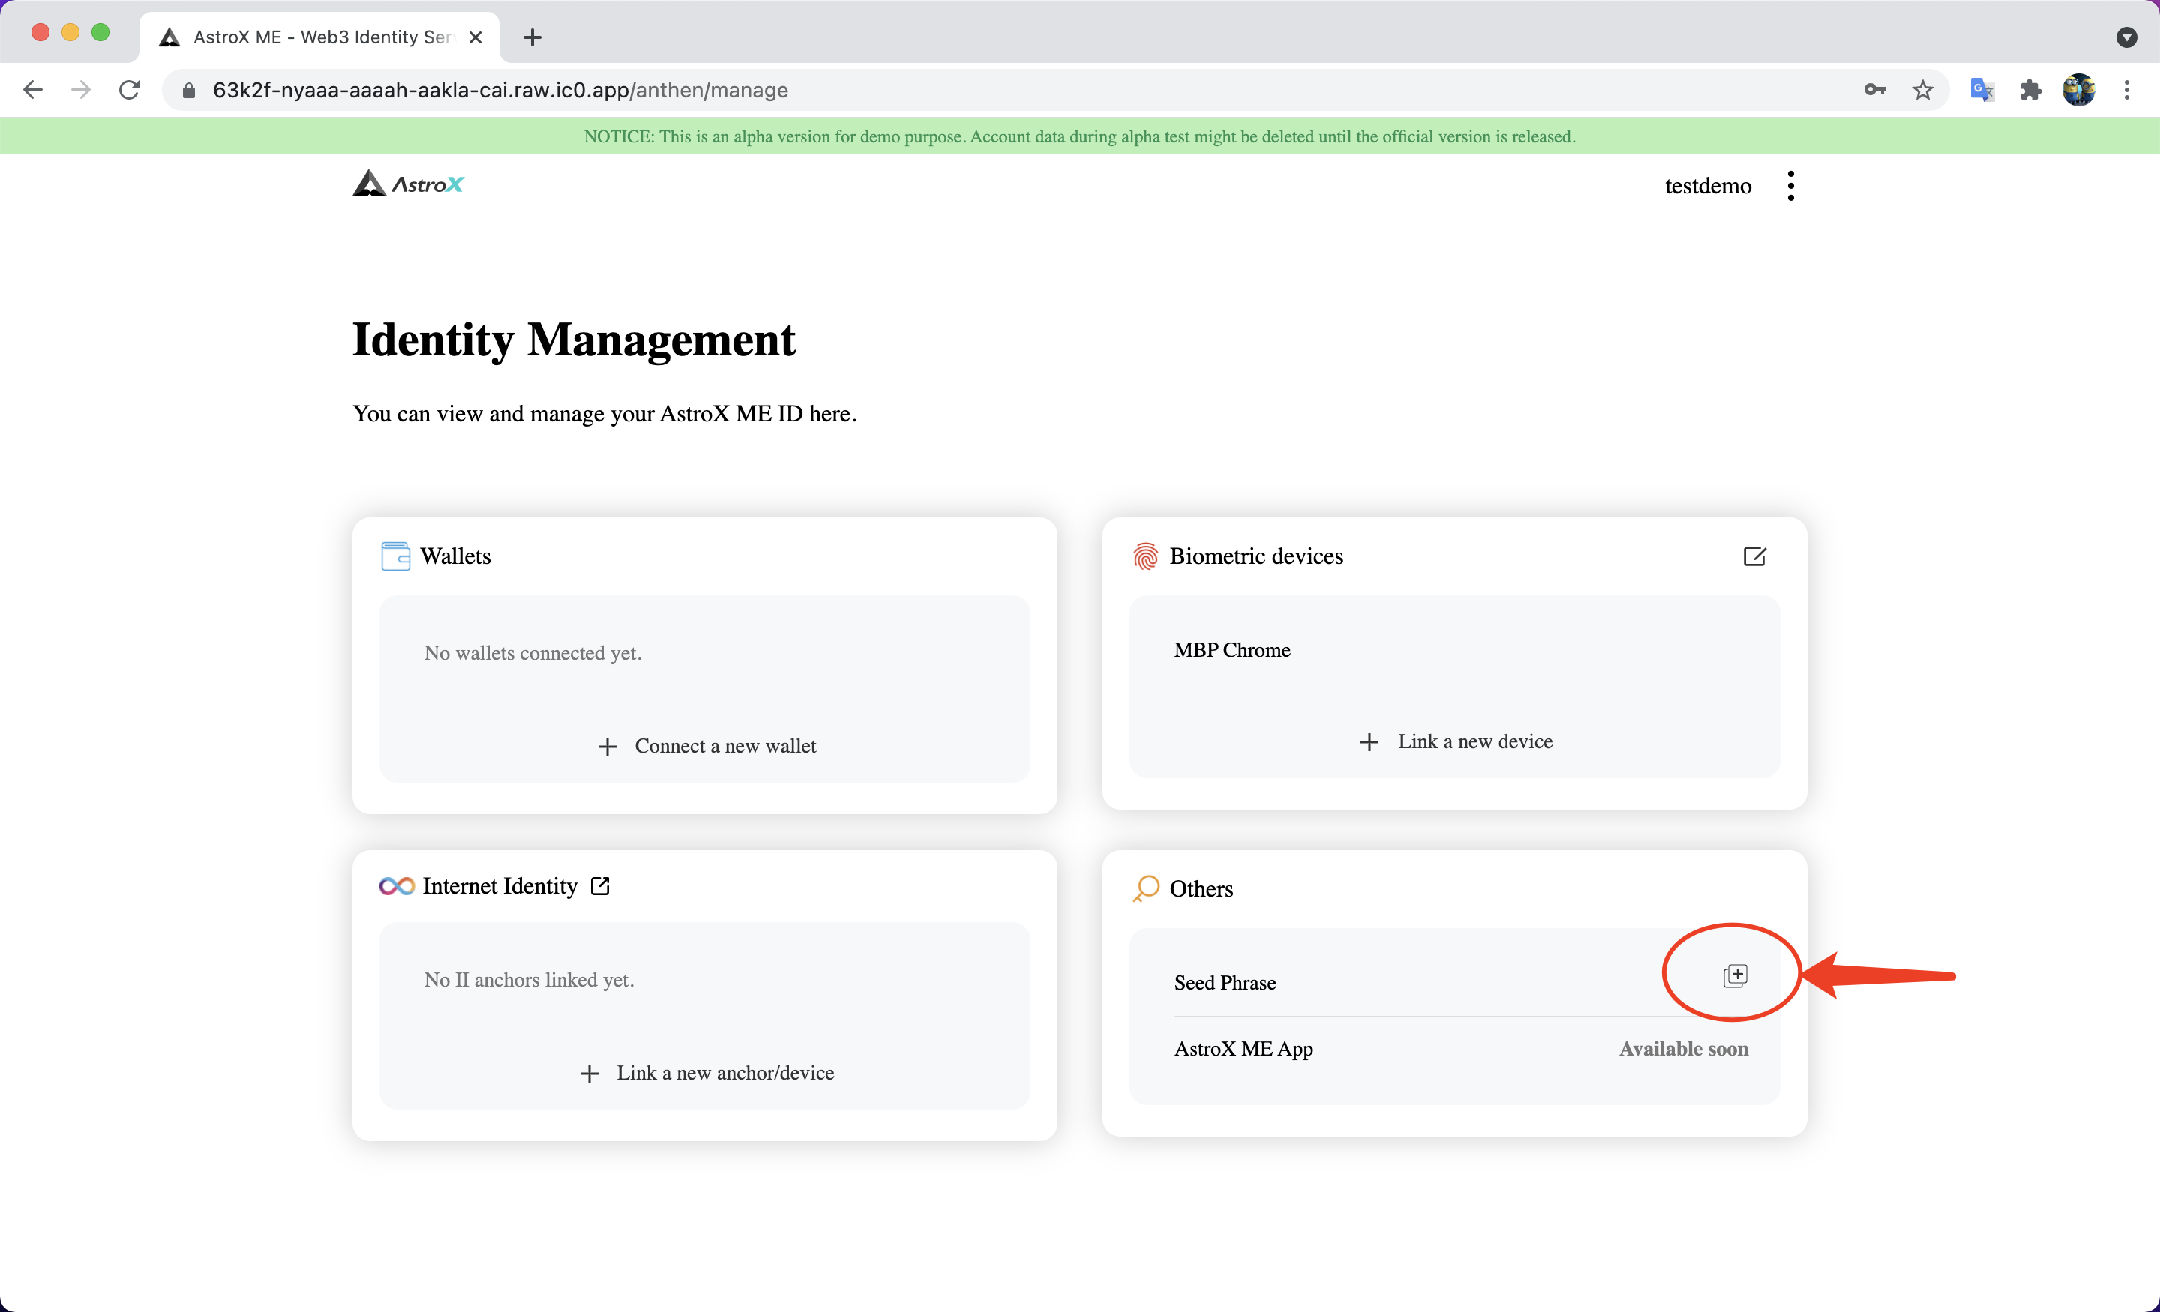Click the Identity Management heading
The image size is (2160, 1312).
[573, 339]
